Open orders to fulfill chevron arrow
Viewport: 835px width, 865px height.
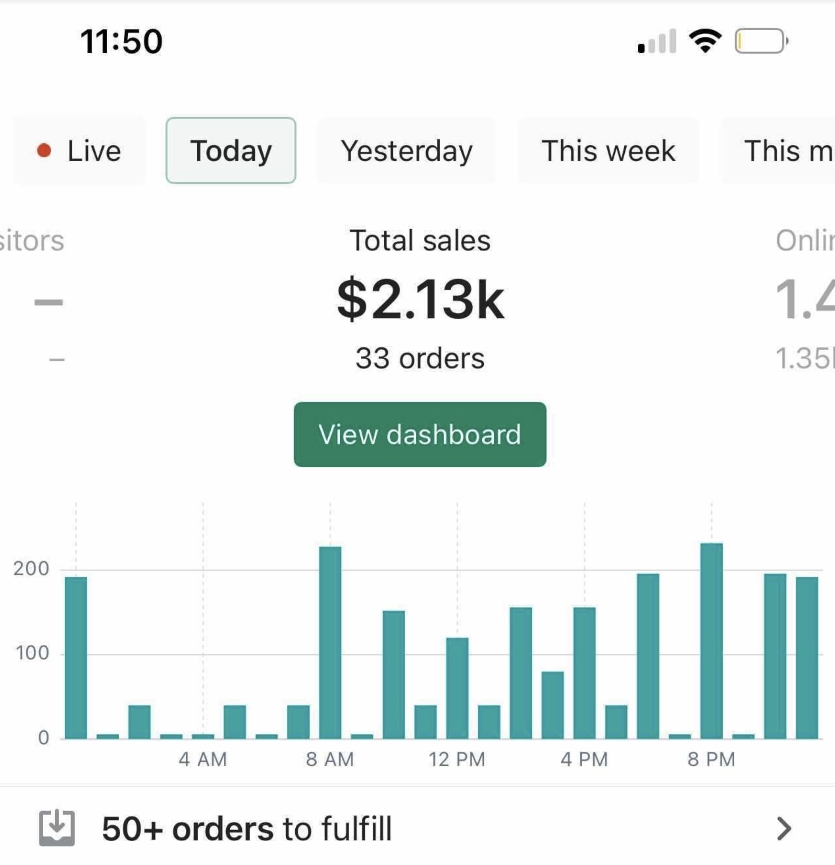point(783,828)
